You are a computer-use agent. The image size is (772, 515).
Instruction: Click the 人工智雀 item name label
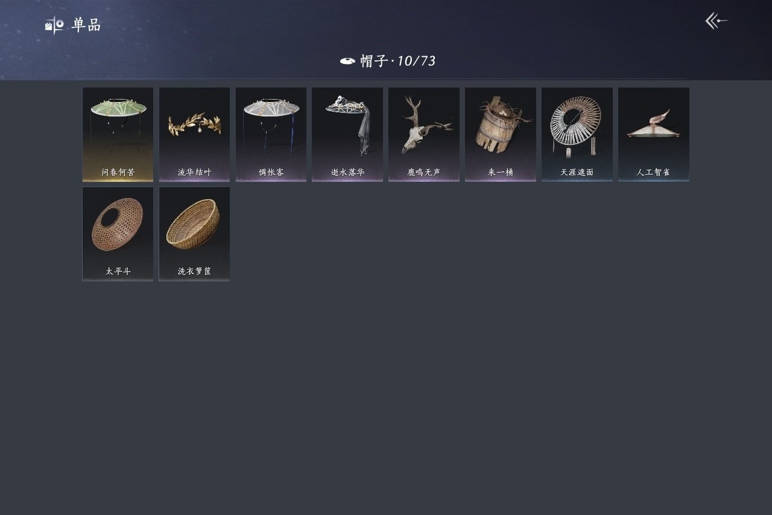pyautogui.click(x=654, y=173)
